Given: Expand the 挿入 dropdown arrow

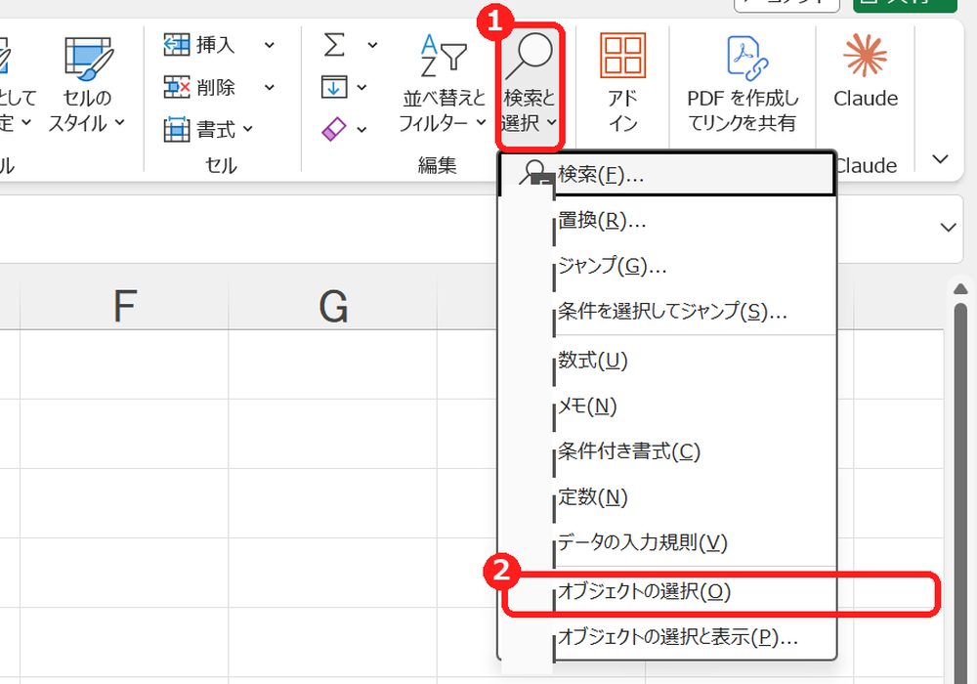Looking at the screenshot, I should [270, 45].
